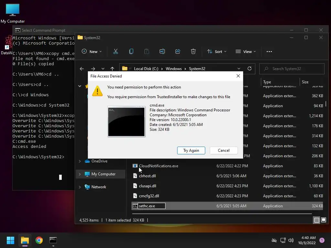Switch to details view layout icon

pyautogui.click(x=317, y=220)
